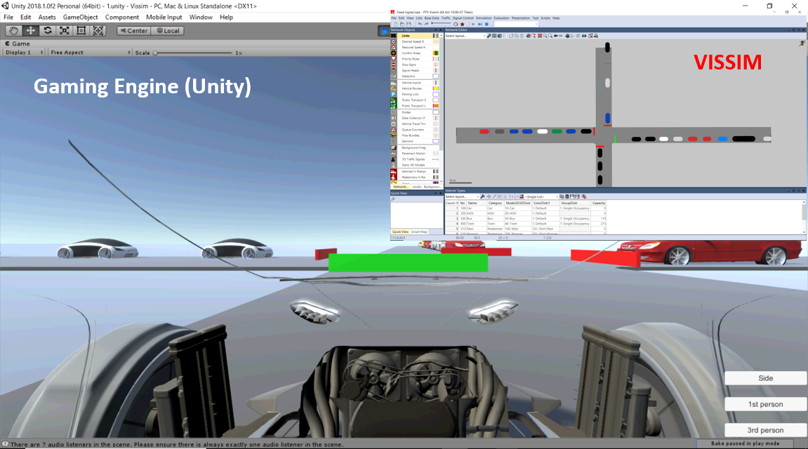
Task: Select the Hand tool in Unity toolbar
Action: (13, 31)
